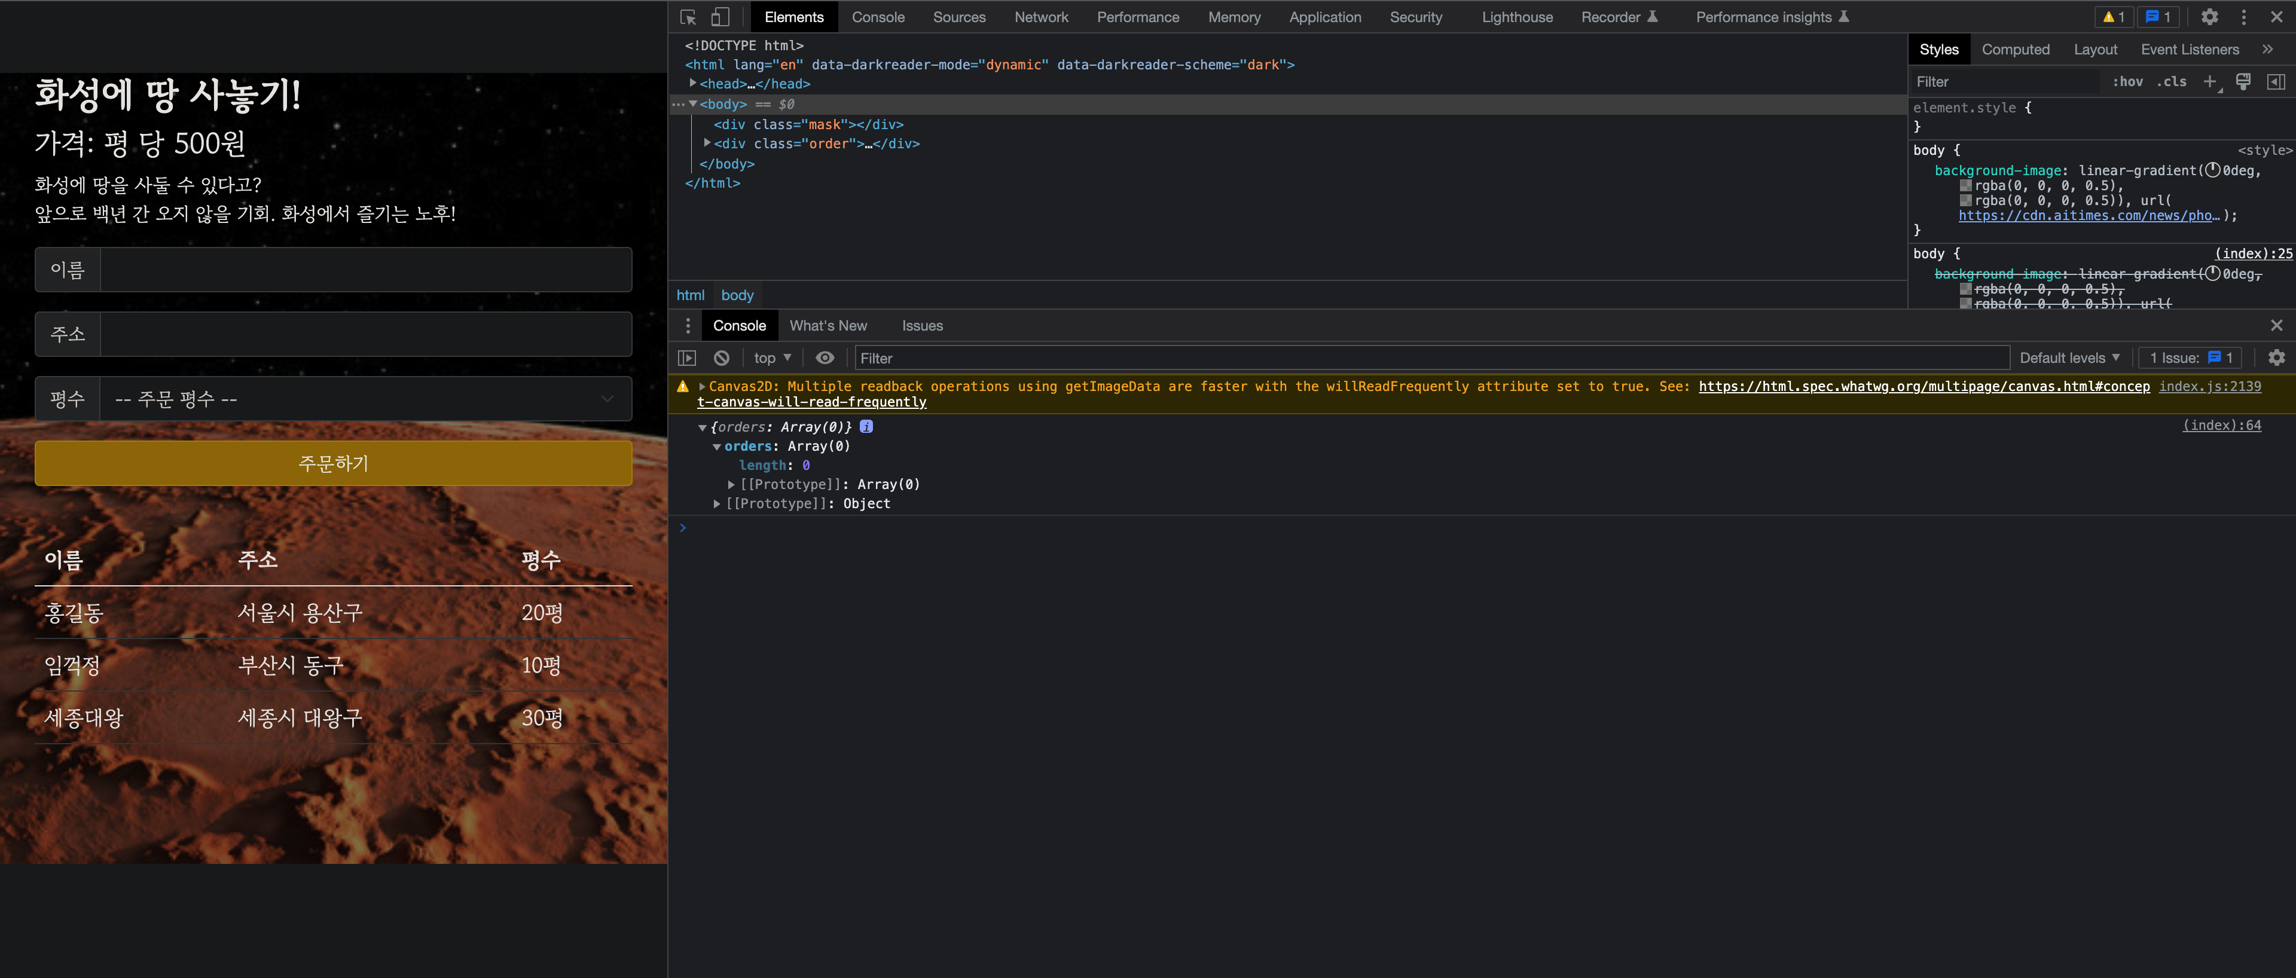Toggle the computed styles sidebar icon
This screenshot has height=978, width=2296.
click(x=2276, y=82)
